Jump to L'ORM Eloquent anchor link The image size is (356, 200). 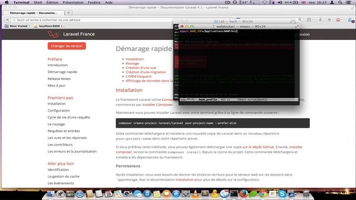139,77
